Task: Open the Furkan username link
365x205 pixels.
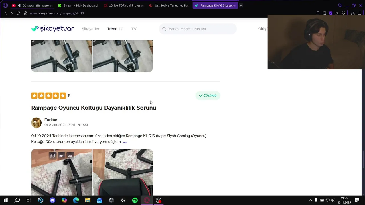Action: [x=51, y=120]
